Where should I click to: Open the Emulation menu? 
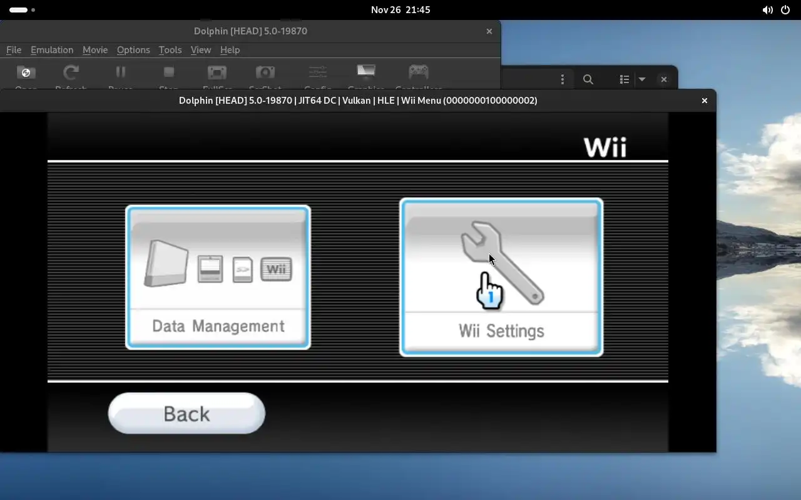(x=52, y=50)
